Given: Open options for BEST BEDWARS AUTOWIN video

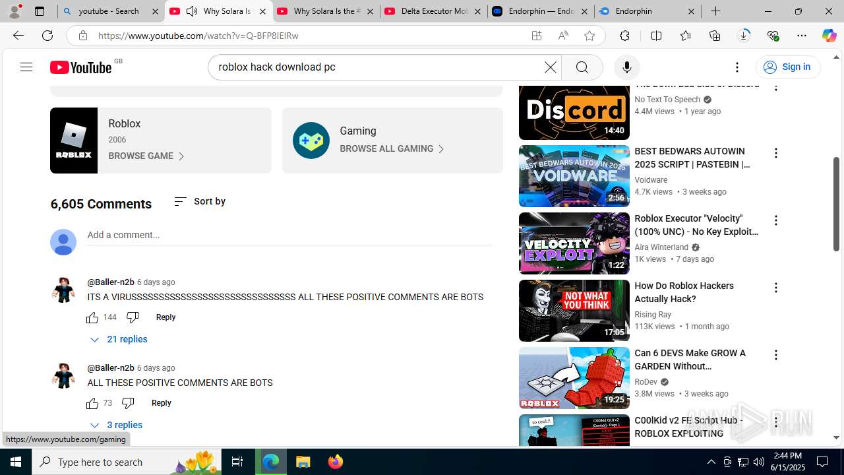Looking at the screenshot, I should pyautogui.click(x=776, y=153).
